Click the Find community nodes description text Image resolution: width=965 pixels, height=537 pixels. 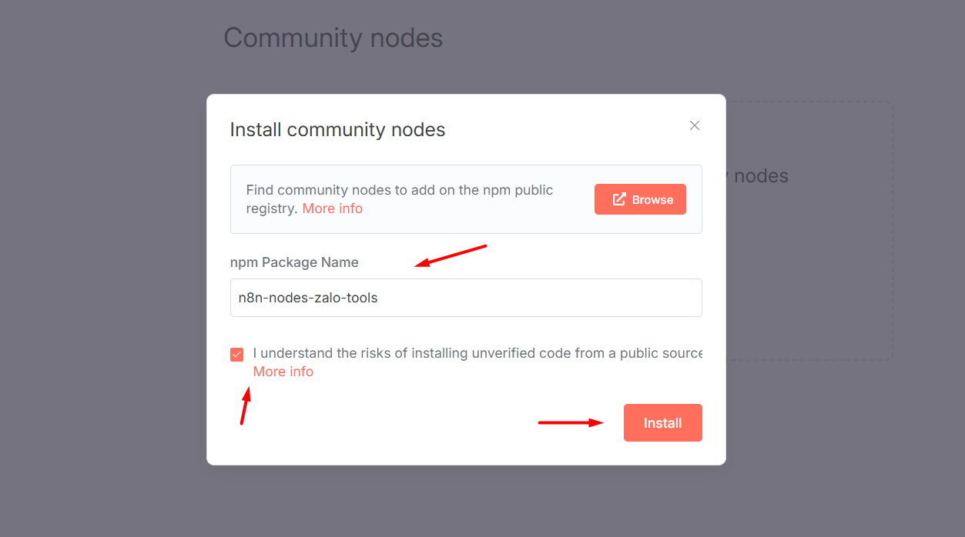400,198
